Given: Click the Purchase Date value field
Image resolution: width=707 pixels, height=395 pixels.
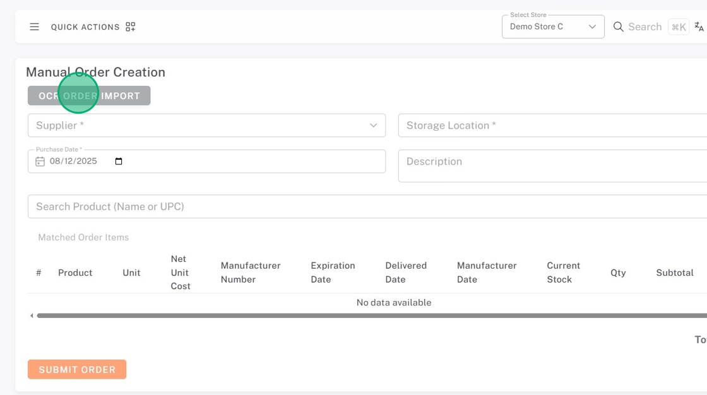Looking at the screenshot, I should (73, 162).
